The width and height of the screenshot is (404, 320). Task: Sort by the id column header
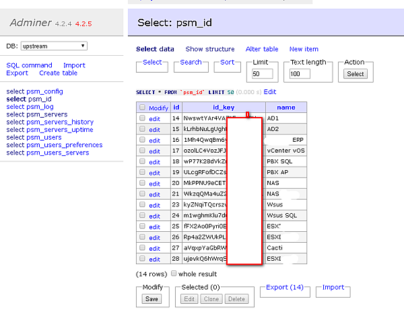176,108
